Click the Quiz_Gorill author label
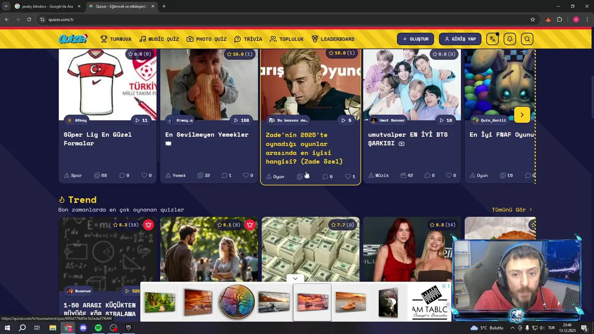594x334 pixels. tap(489, 120)
